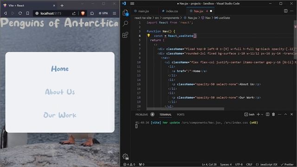Click the Prettier status bar item

pyautogui.click(x=287, y=164)
